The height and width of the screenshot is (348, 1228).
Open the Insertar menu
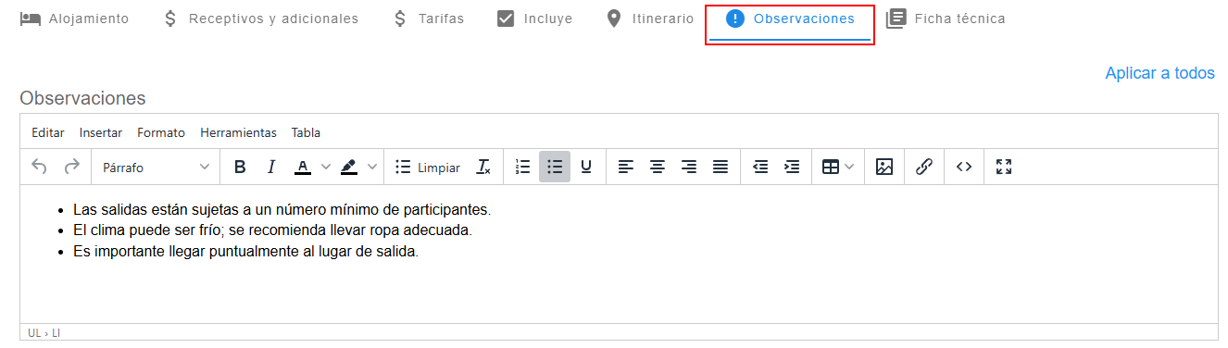(101, 132)
